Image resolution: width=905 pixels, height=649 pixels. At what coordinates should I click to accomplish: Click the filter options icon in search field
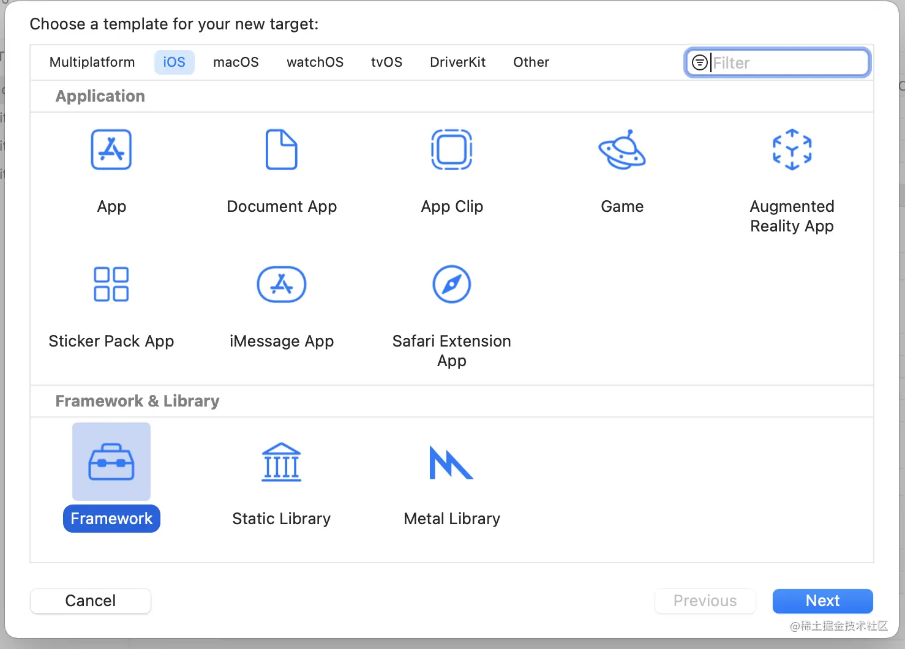(699, 62)
